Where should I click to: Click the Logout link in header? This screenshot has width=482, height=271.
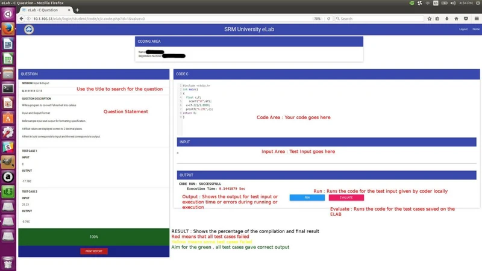(x=463, y=29)
